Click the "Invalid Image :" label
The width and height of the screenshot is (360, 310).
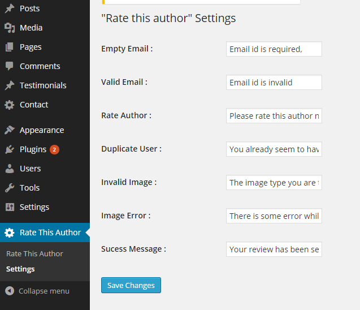coord(129,182)
